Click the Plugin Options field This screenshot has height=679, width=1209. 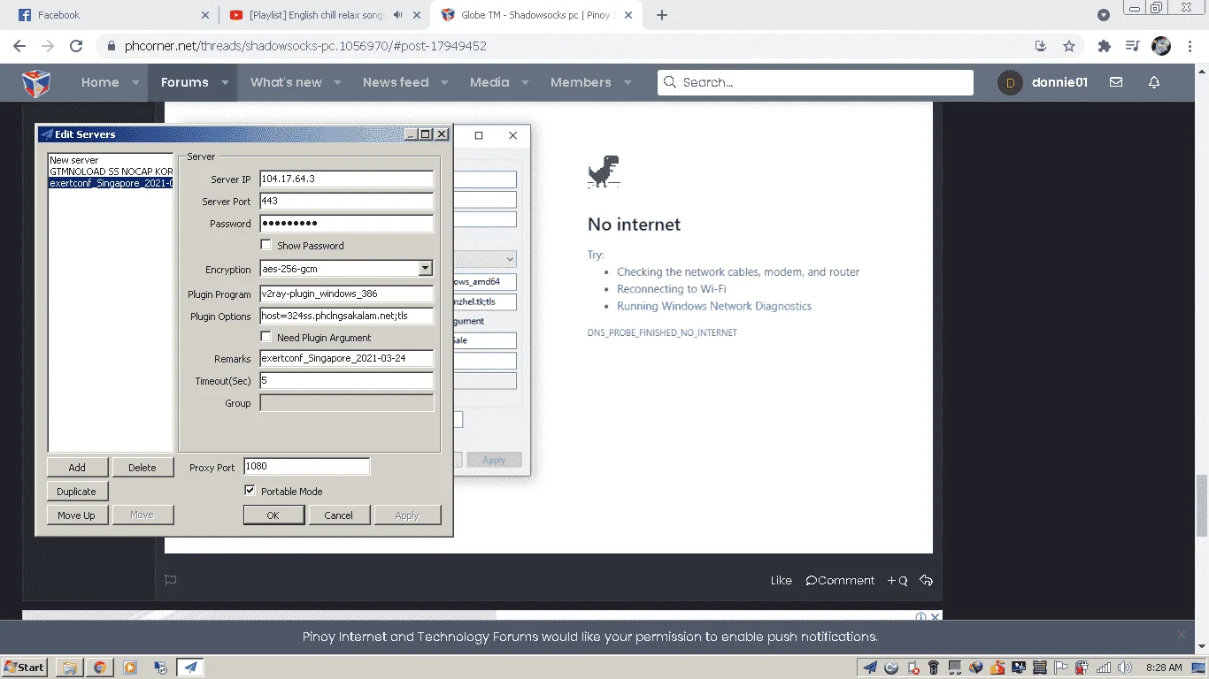[346, 316]
